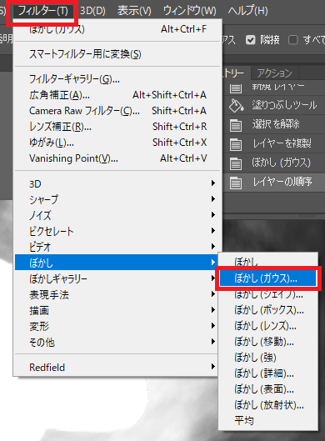Image resolution: width=325 pixels, height=441 pixels.
Task: Open ゆがみ(L)... filter
Action: [118, 143]
